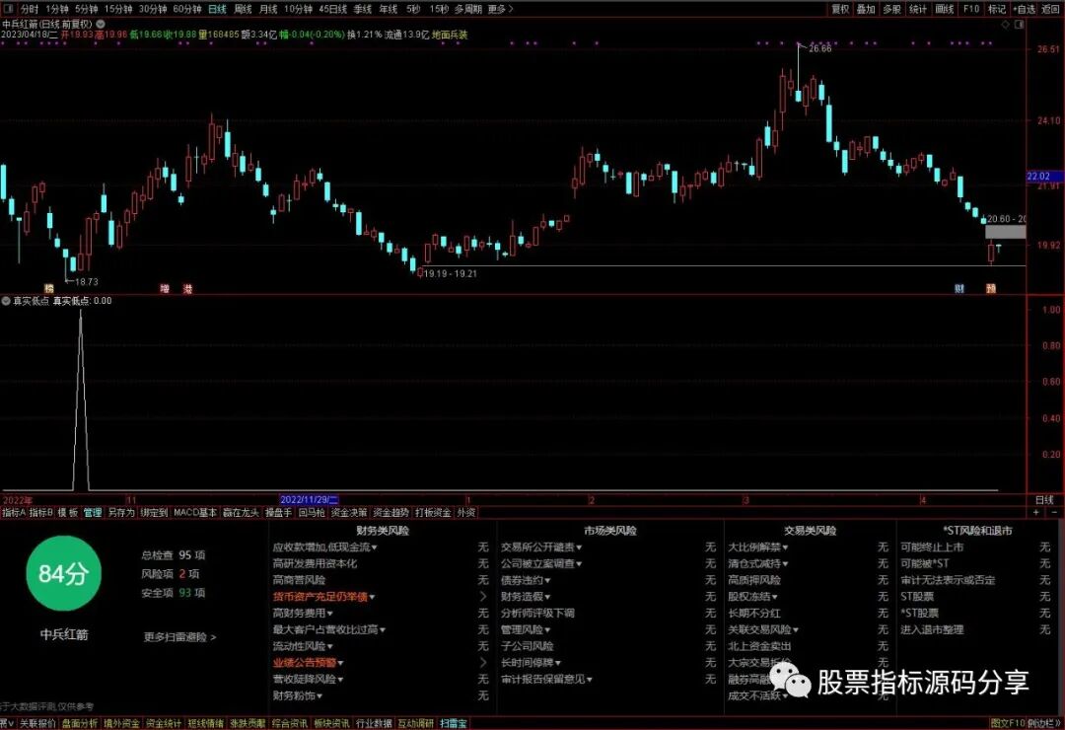Viewport: 1065px width, 730px height.
Task: Select 资金决策 indicator
Action: pos(349,513)
